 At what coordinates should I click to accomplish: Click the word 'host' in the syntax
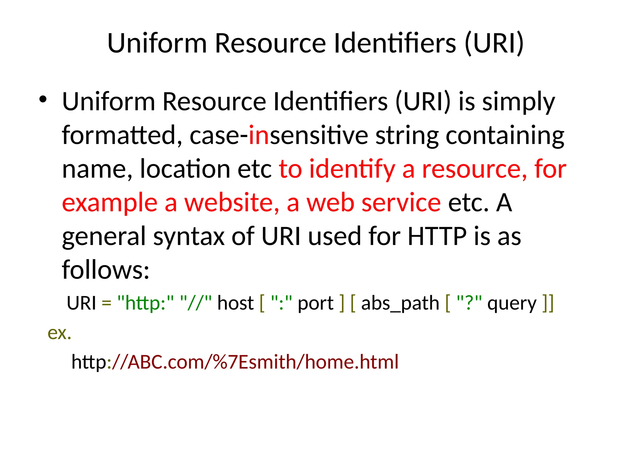(x=235, y=303)
